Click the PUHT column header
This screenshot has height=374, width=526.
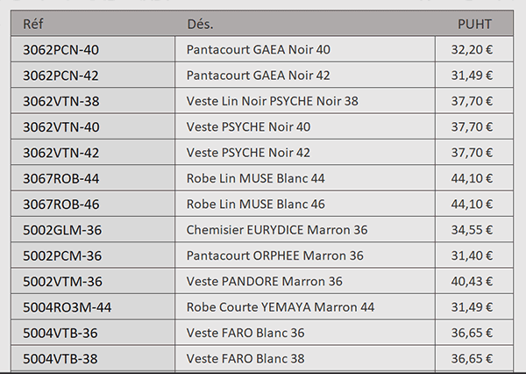click(474, 24)
